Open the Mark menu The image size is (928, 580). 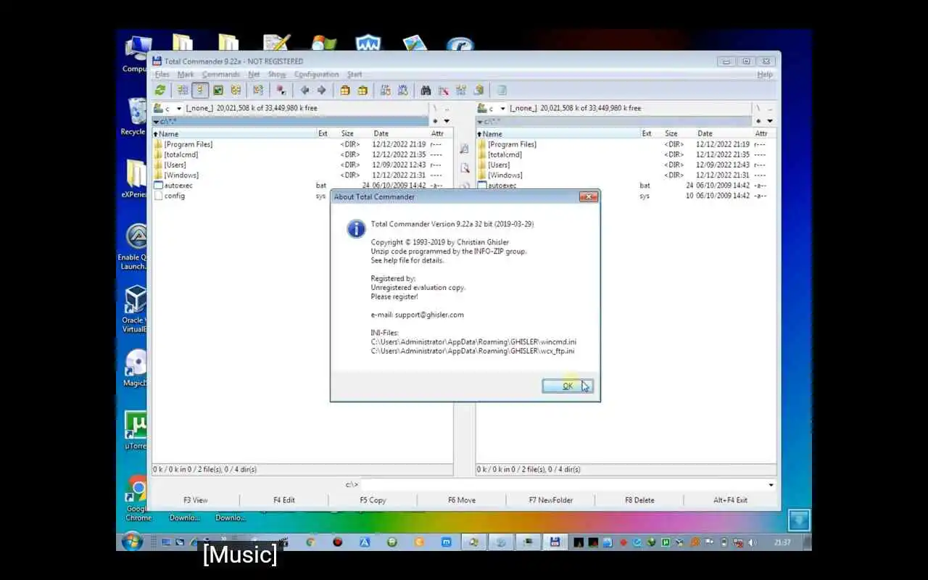point(186,75)
